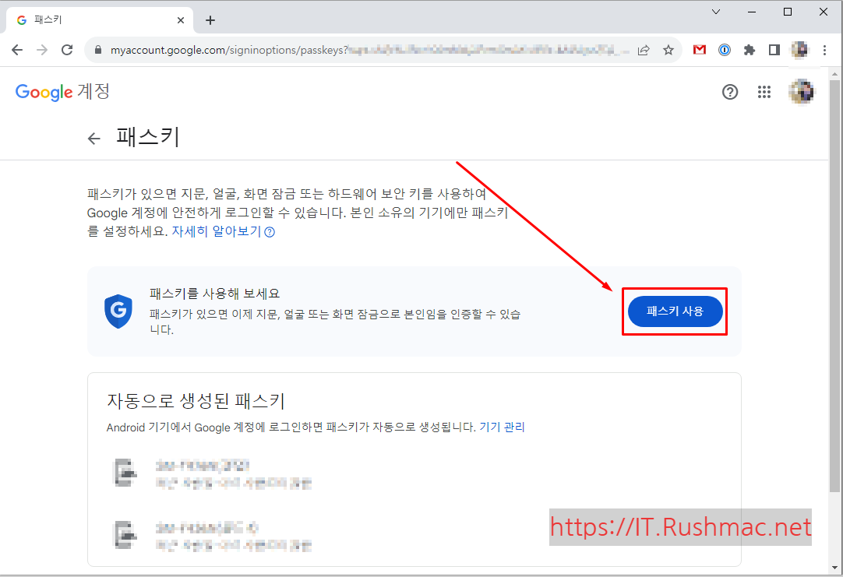843x577 pixels.
Task: Click the site security lock icon
Action: (x=97, y=49)
